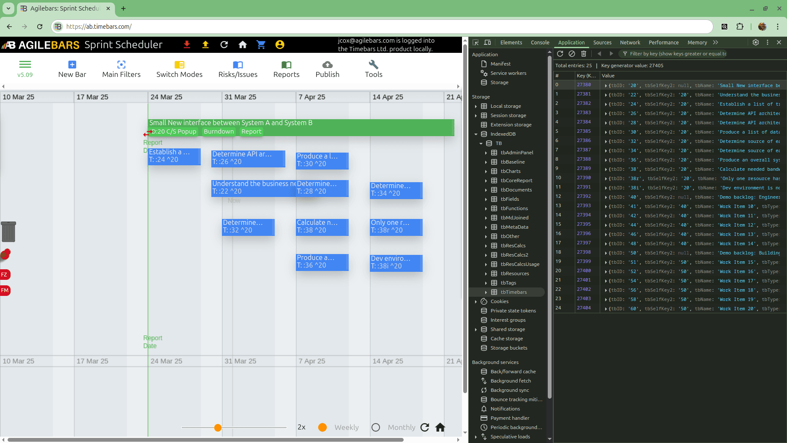Viewport: 787px width, 443px height.
Task: Click the horizontal scrollbar under the chart
Action: tap(205, 440)
